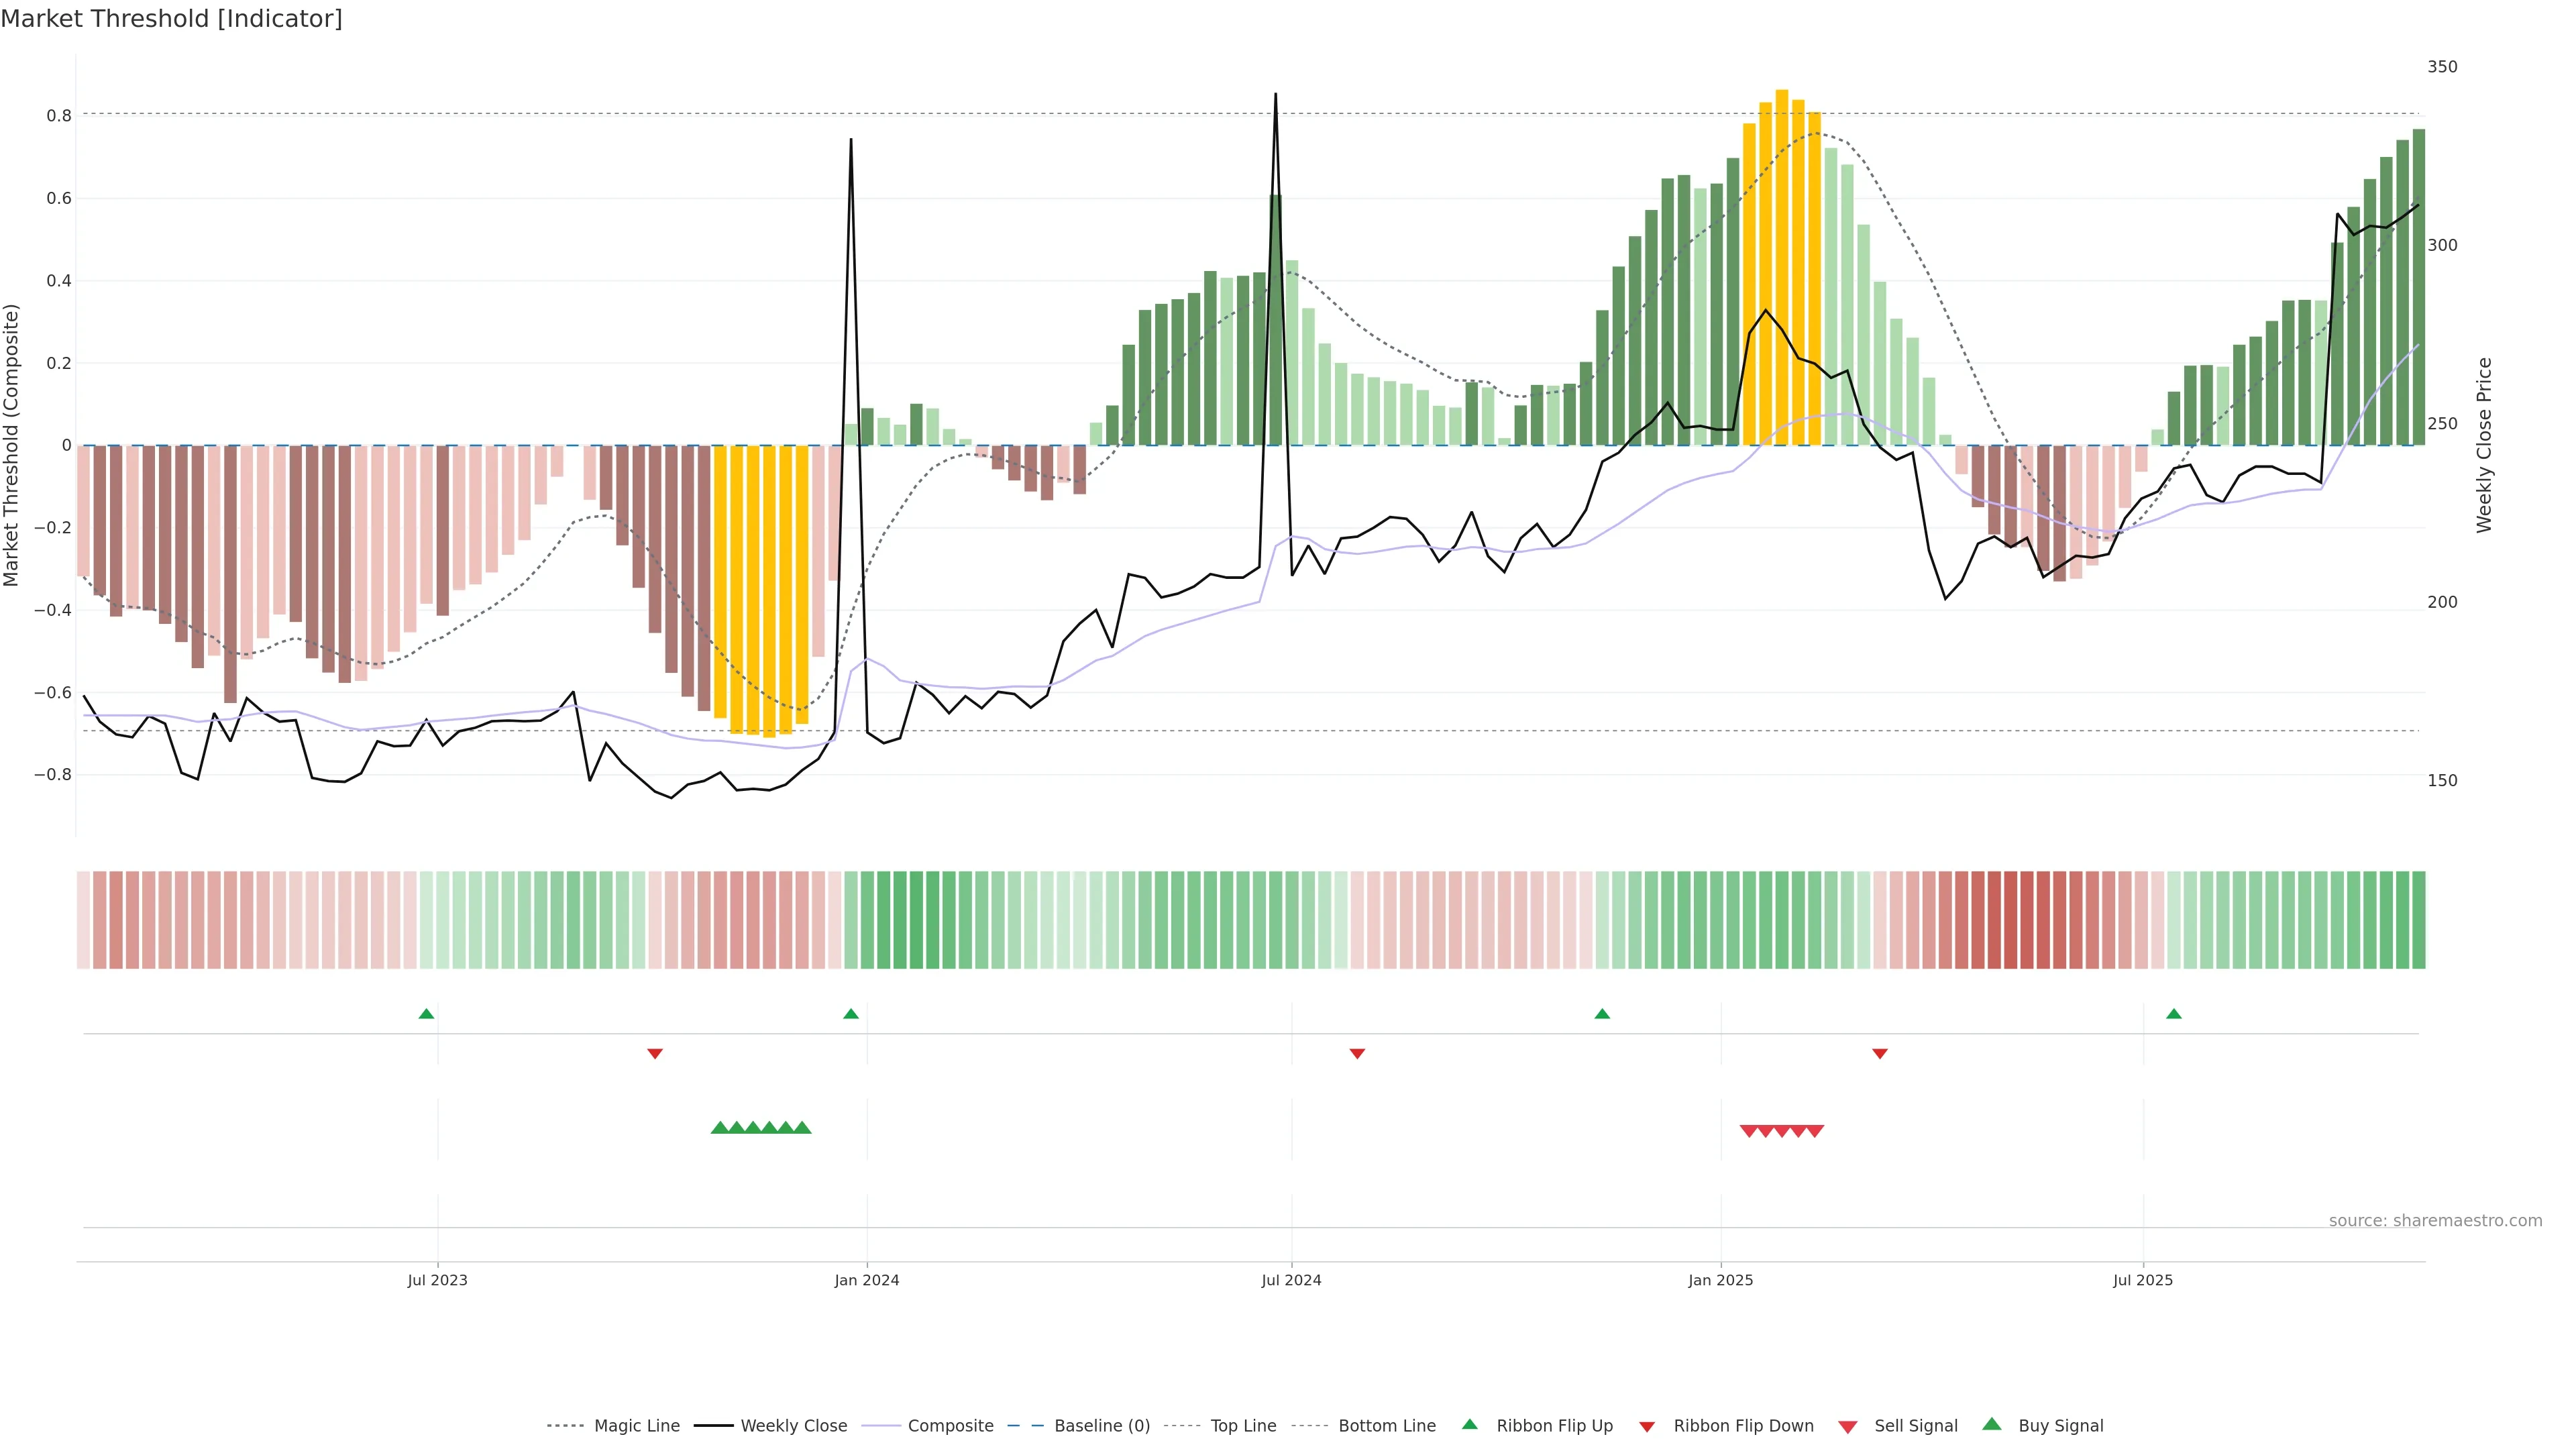Hide the Weekly Close series via legend
Viewport: 2576px width, 1449px height.
[793, 1426]
